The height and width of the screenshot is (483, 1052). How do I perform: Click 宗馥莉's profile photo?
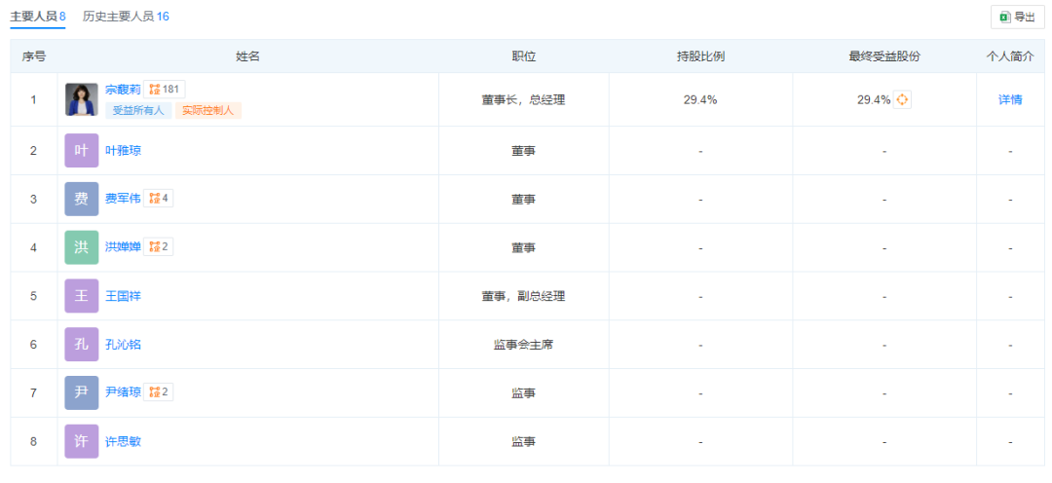point(82,99)
